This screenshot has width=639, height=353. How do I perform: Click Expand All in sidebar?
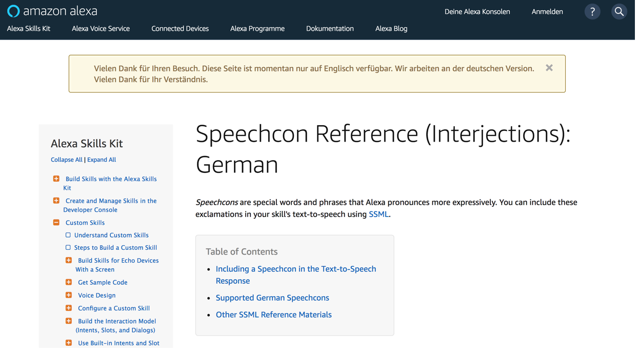102,161
